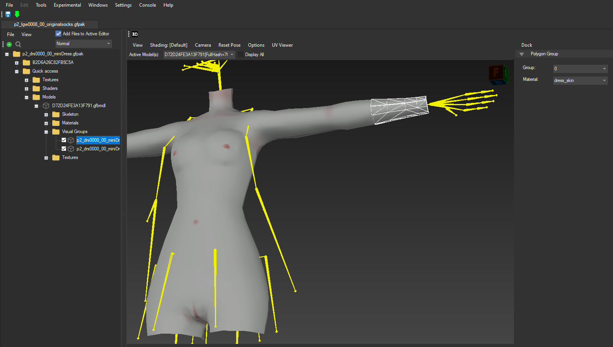The image size is (613, 347).
Task: Expand the B2D6A26C82FB5C5A tree node
Action: [17, 63]
